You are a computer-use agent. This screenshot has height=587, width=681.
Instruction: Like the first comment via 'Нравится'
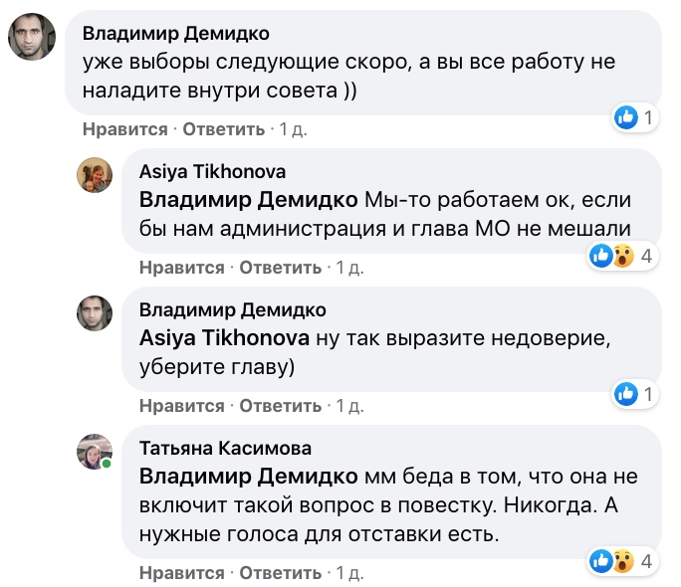[125, 129]
